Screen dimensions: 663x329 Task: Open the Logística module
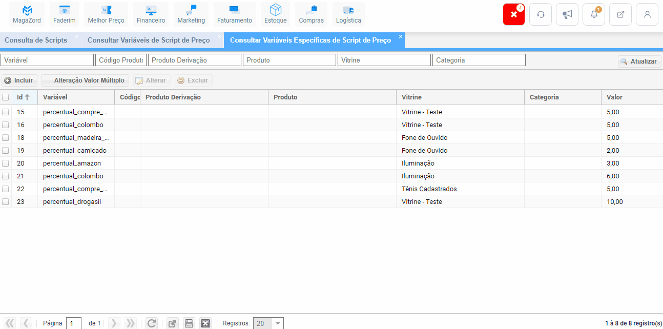click(348, 14)
